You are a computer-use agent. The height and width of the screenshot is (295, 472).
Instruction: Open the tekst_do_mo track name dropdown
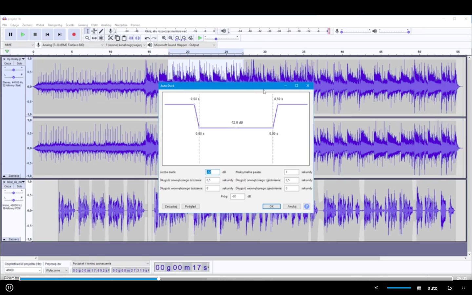pos(16,182)
